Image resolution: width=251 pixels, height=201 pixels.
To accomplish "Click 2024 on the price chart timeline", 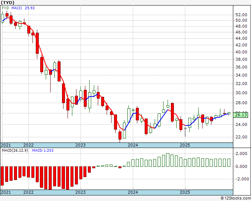I will [133, 145].
